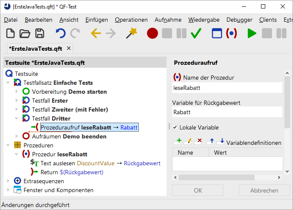Click the Name der Prozedur field
293x210 pixels.
[227, 88]
